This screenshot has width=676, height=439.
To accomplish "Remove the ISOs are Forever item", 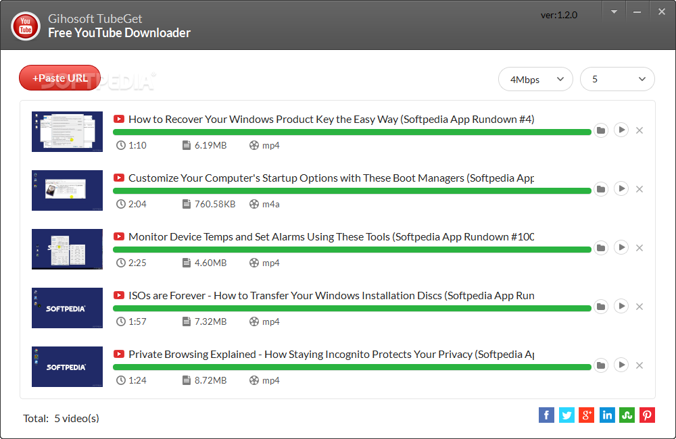I will [639, 307].
